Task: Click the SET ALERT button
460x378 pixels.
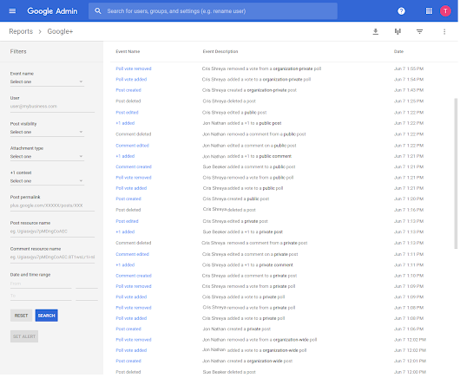Action: pos(24,336)
